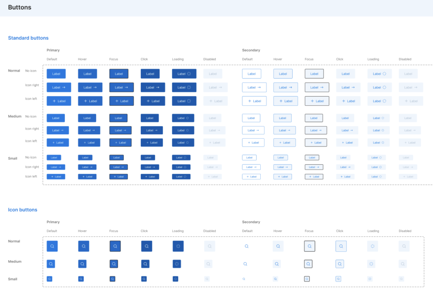433x303 pixels.
Task: Click Secondary Small Click-state search icon button
Action: (338, 279)
